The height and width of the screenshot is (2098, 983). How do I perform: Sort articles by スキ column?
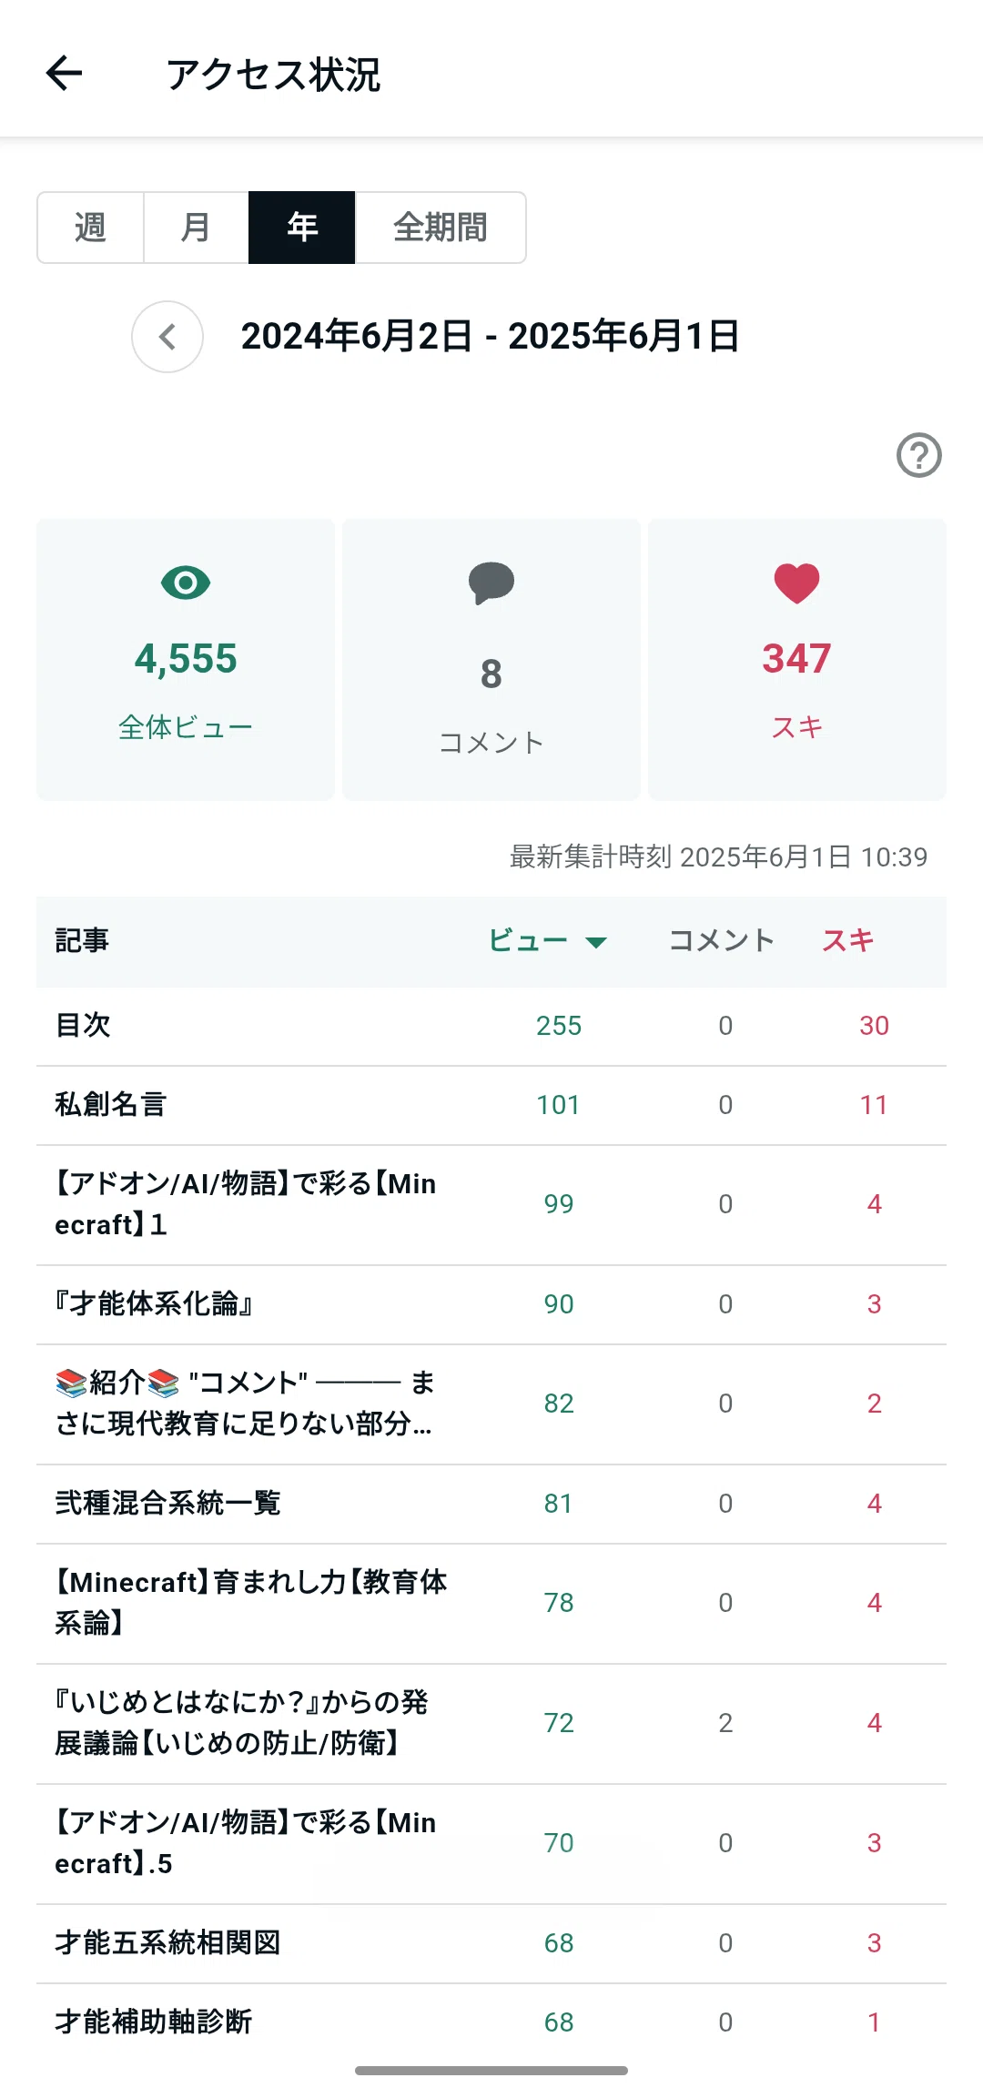click(x=847, y=940)
